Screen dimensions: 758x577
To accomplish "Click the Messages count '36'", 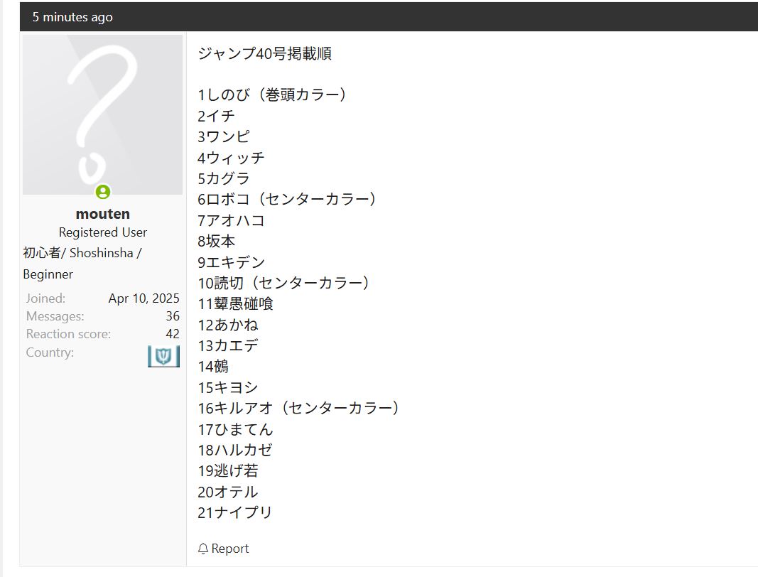I will click(x=173, y=316).
